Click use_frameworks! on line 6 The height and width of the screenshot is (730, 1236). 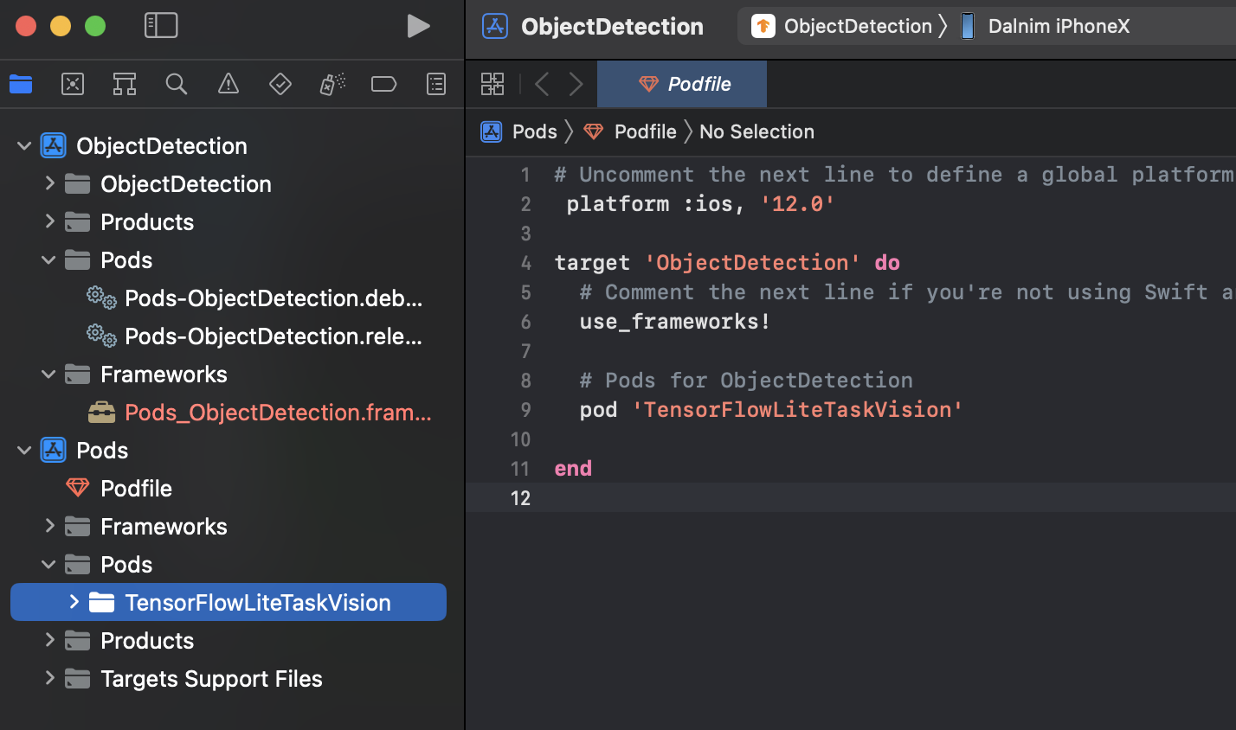tap(675, 322)
